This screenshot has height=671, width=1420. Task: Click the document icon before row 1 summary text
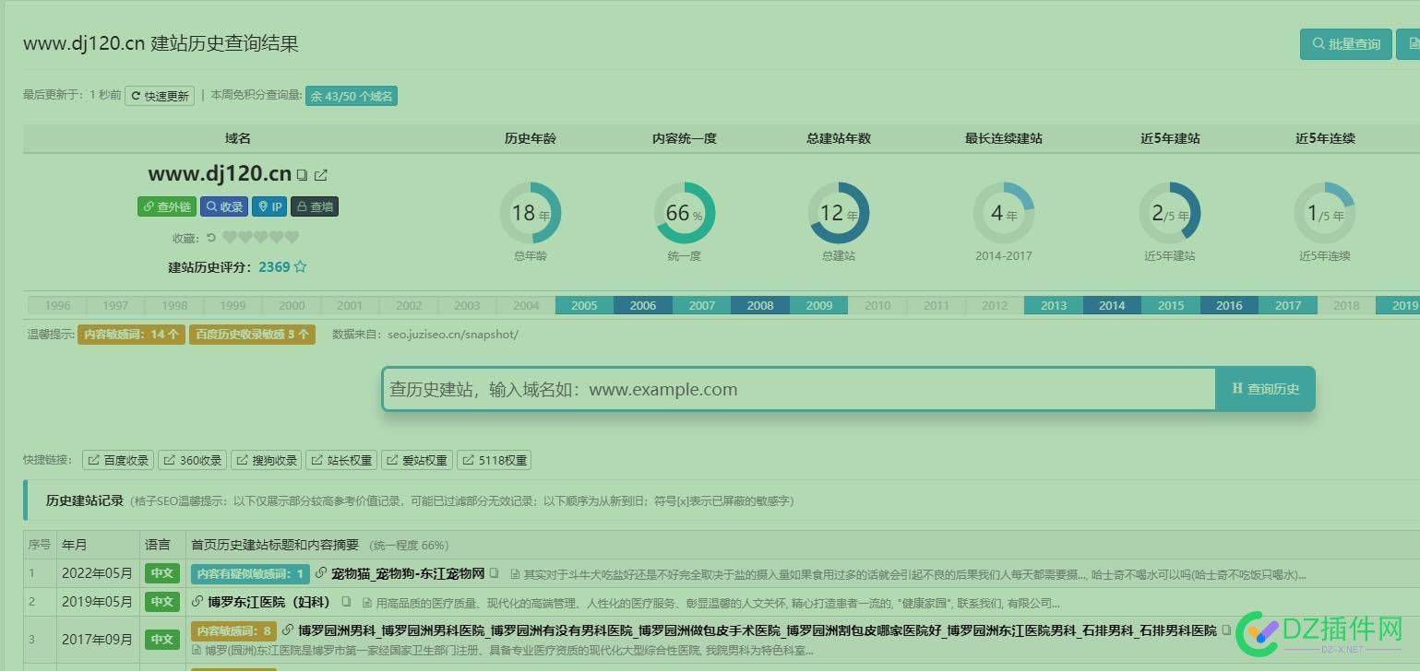(515, 574)
